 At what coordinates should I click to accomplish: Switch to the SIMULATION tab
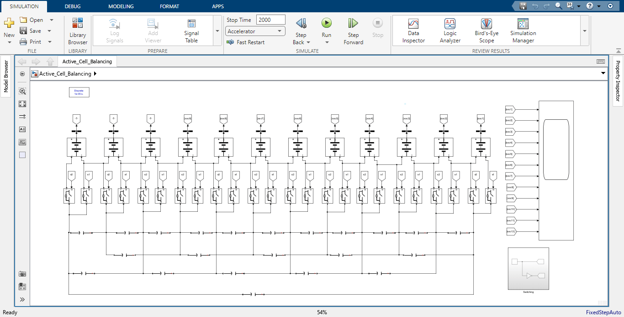point(24,6)
